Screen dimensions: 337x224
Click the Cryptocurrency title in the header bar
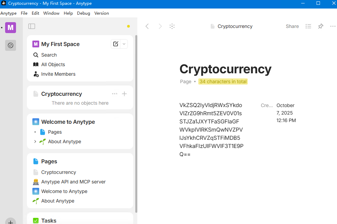(235, 26)
